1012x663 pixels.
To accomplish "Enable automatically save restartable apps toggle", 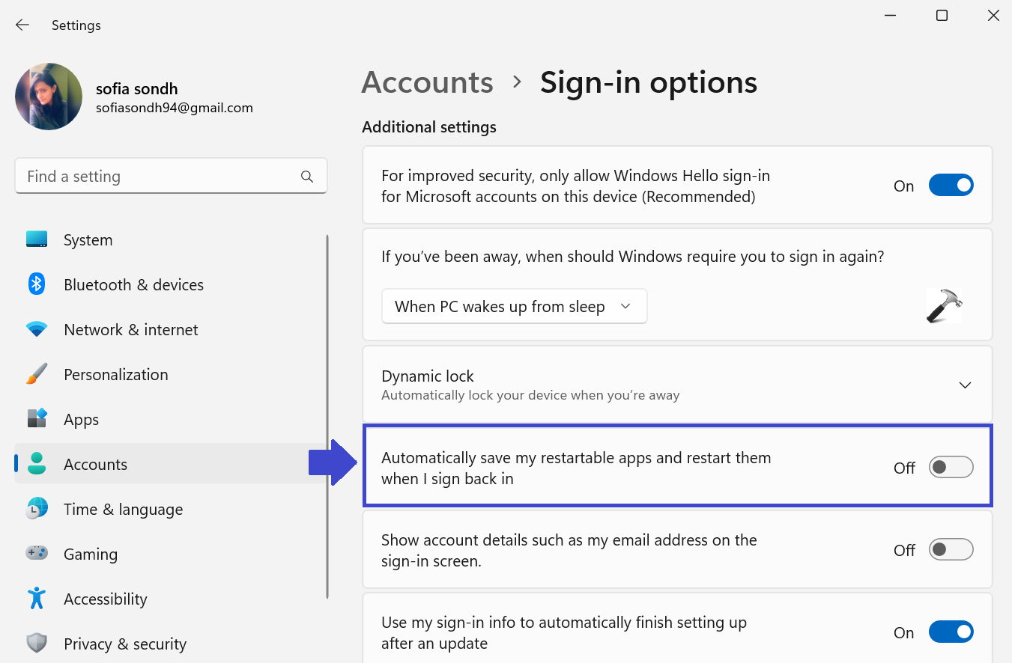I will point(951,468).
